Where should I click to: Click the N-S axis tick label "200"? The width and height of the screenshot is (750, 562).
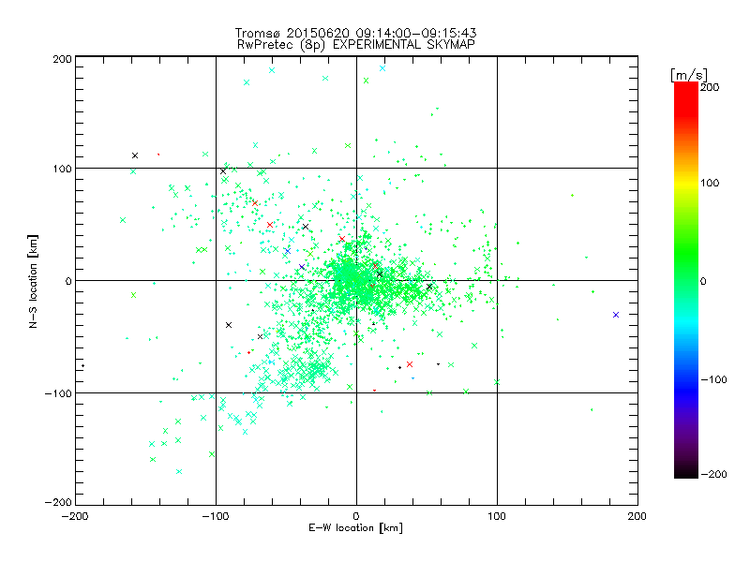coord(62,59)
